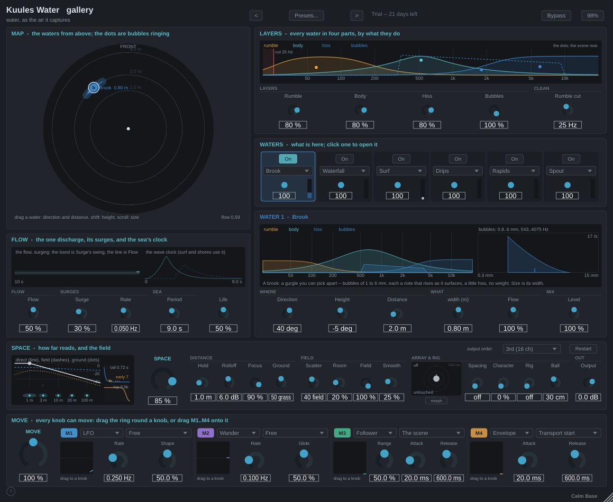The height and width of the screenshot is (502, 613).
Task: Open the Drips water type dropdown
Action: tap(458, 171)
